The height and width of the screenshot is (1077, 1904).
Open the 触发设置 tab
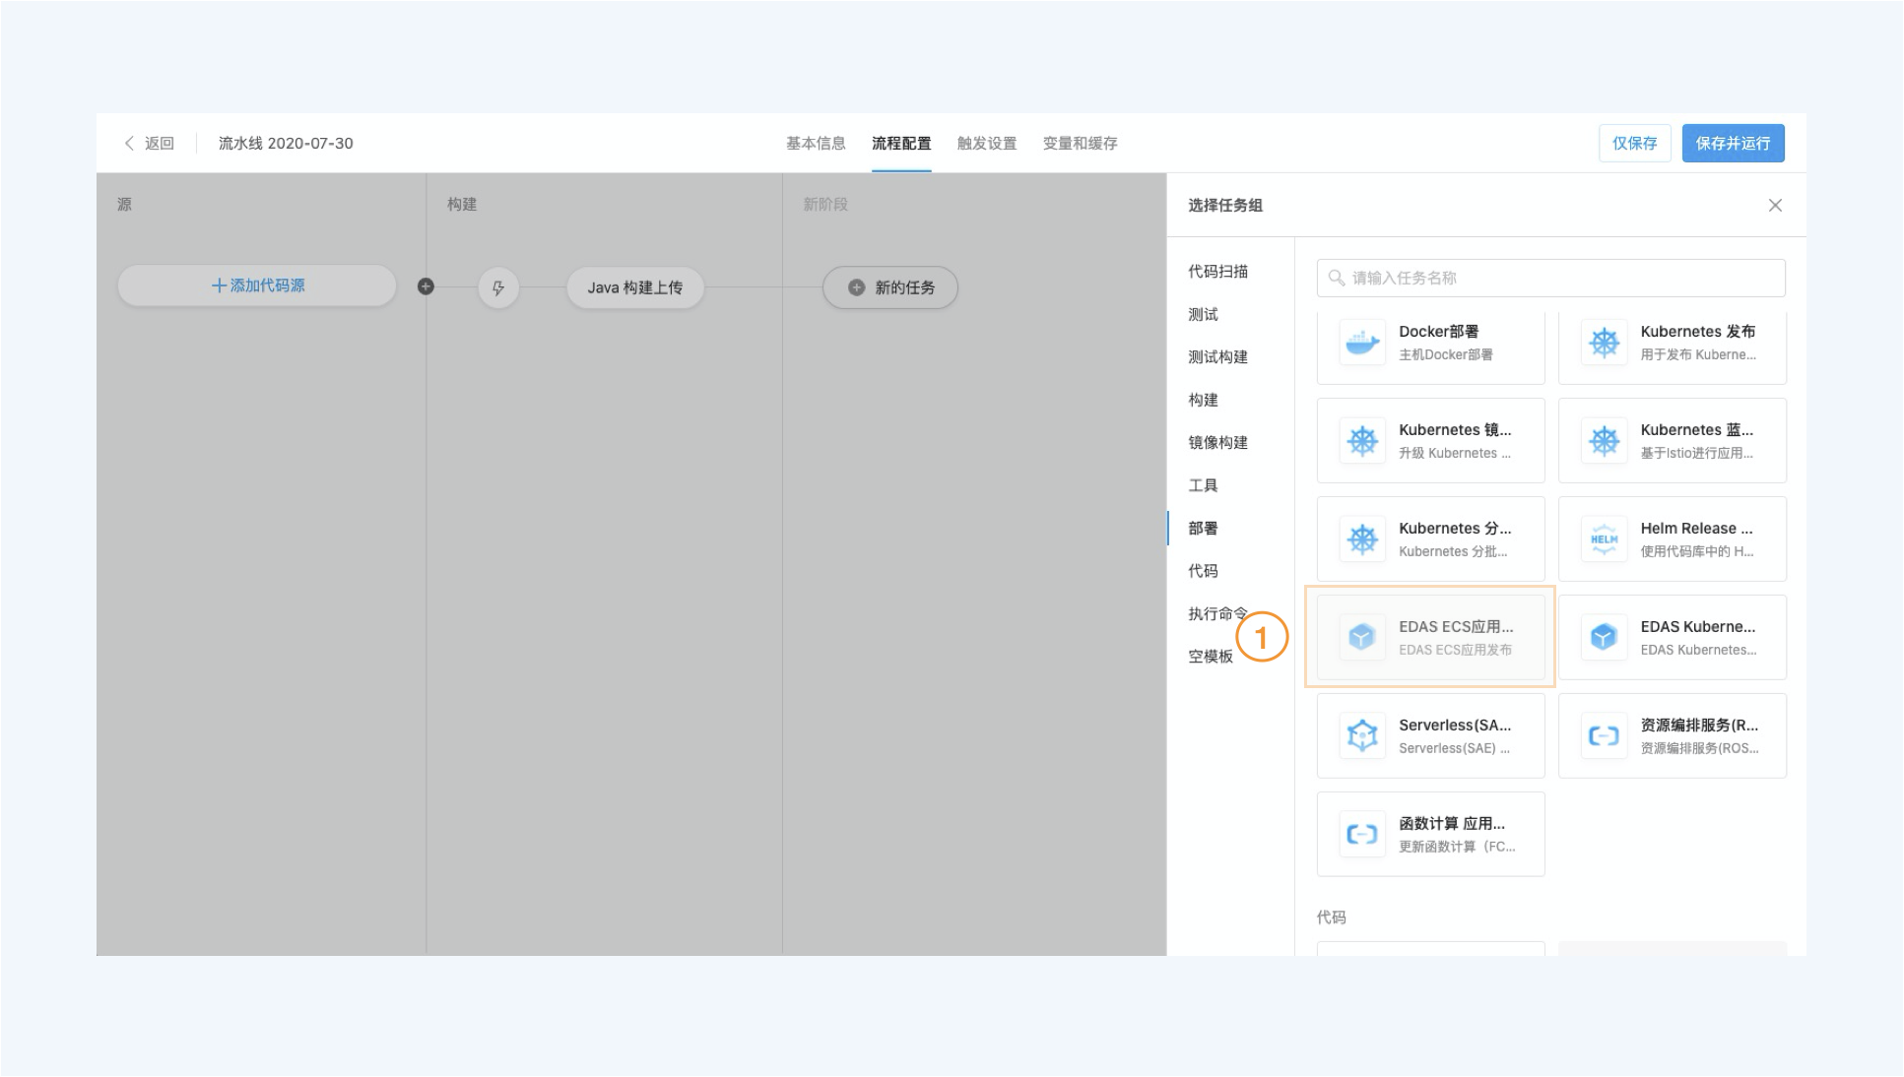coord(987,143)
